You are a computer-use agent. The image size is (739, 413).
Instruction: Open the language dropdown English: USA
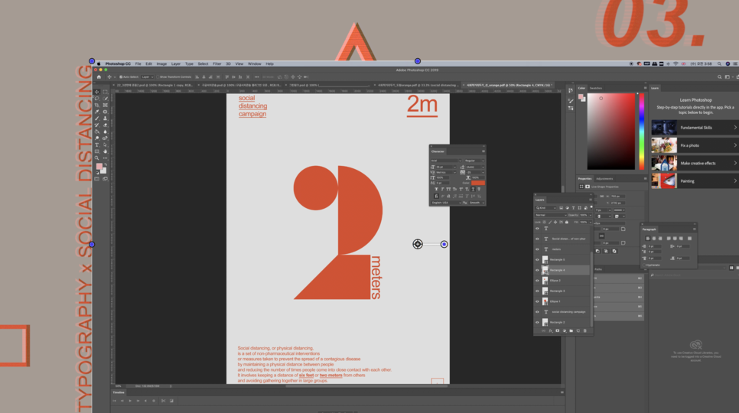446,203
